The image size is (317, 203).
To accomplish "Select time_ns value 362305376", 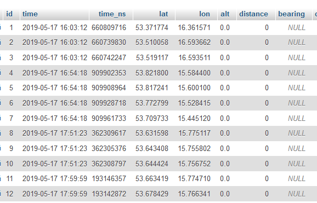I will point(109,148).
